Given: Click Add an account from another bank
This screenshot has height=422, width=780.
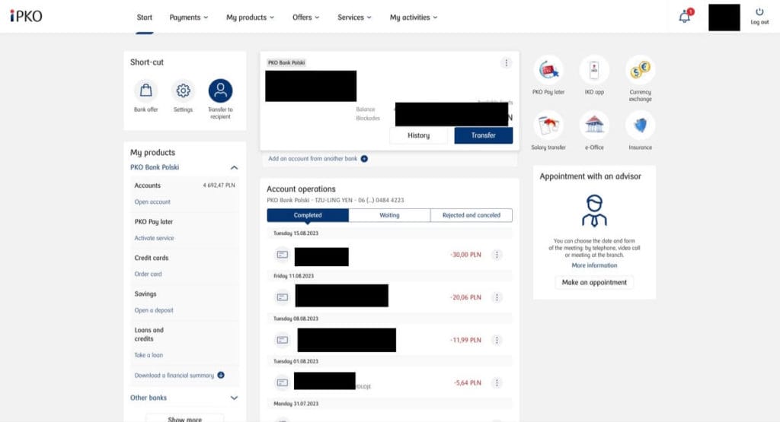Looking at the screenshot, I should [312, 159].
